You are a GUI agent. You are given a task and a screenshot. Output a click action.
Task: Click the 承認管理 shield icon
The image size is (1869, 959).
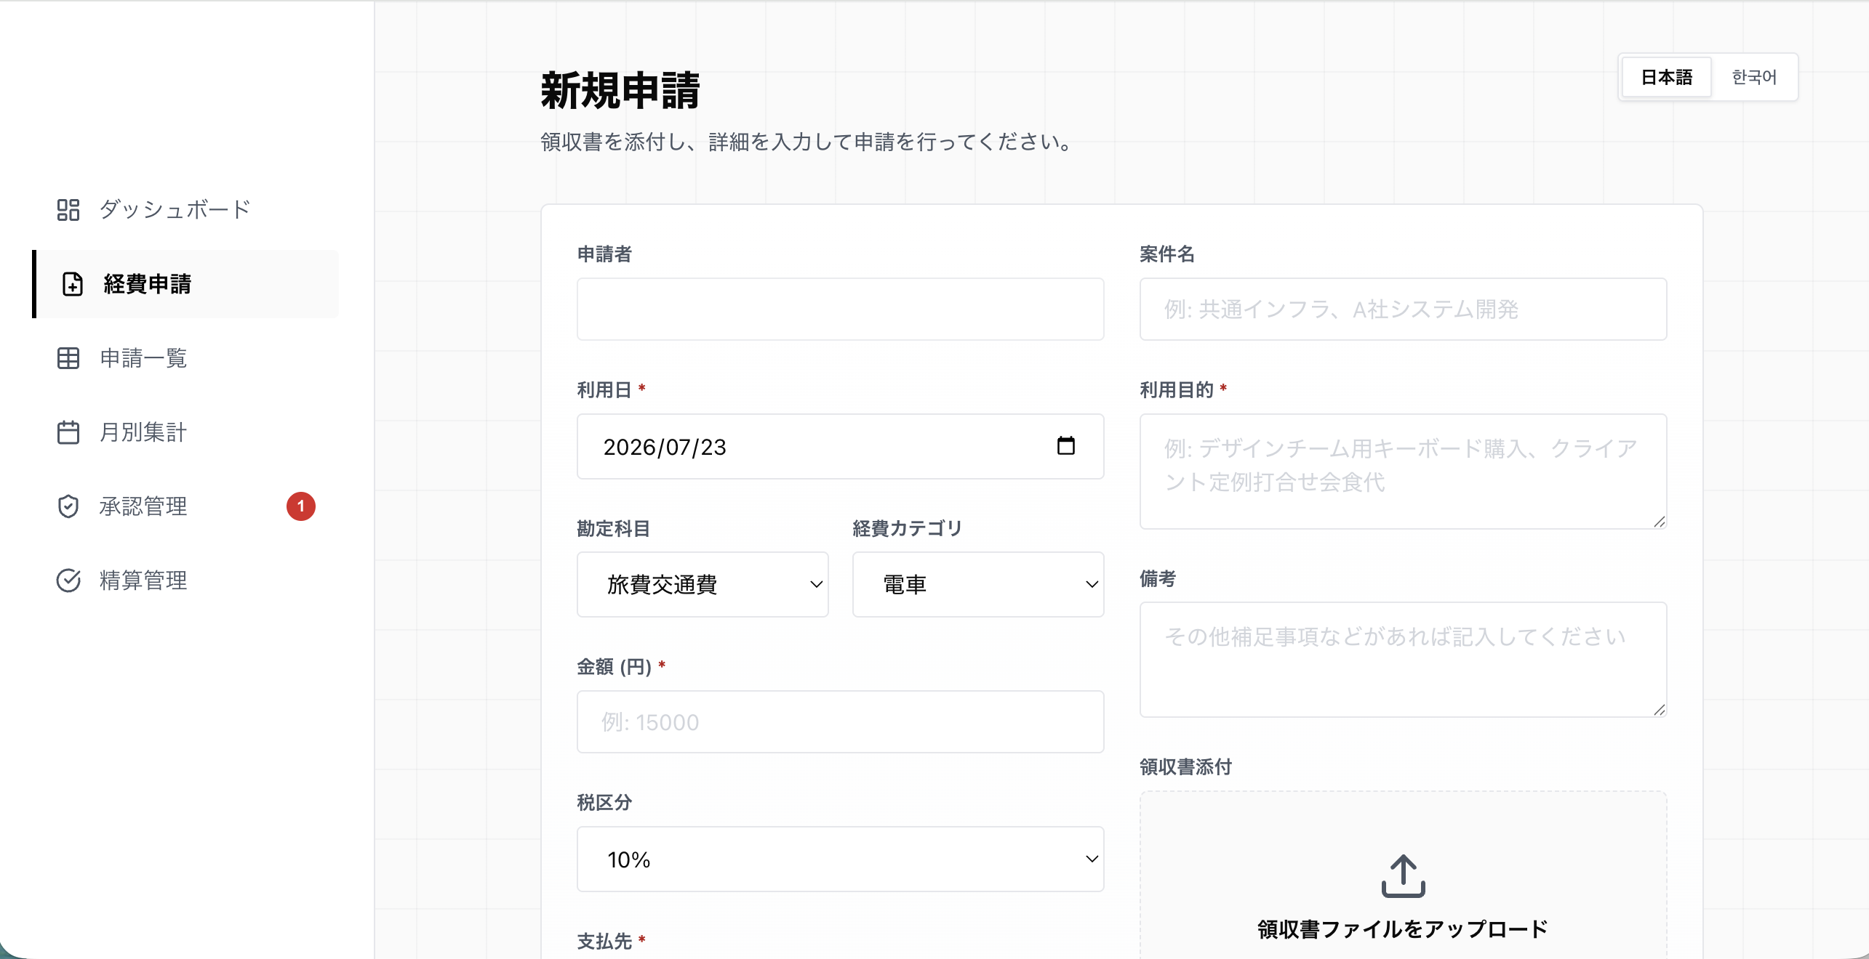click(x=68, y=506)
